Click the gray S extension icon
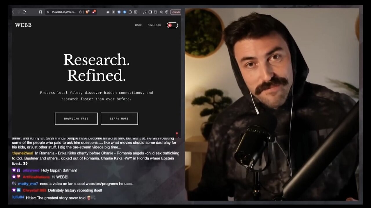 tap(113, 12)
